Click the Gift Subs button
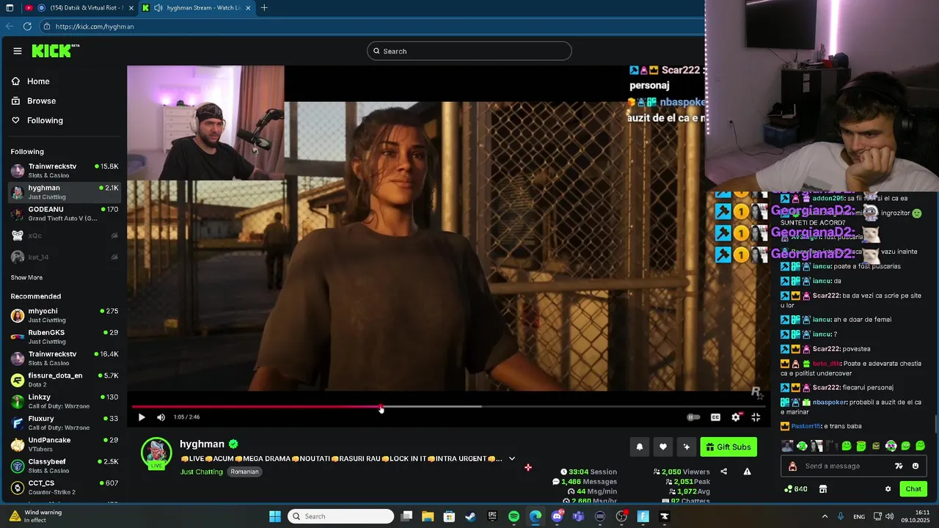The width and height of the screenshot is (939, 528). coord(728,447)
